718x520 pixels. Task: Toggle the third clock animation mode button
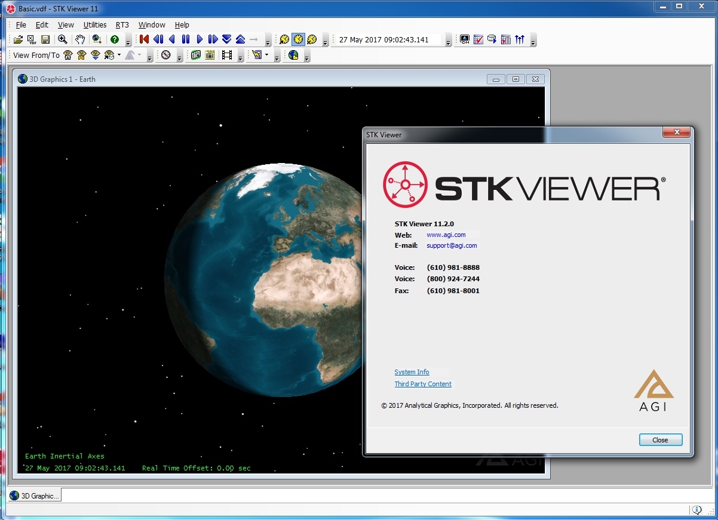pos(311,39)
